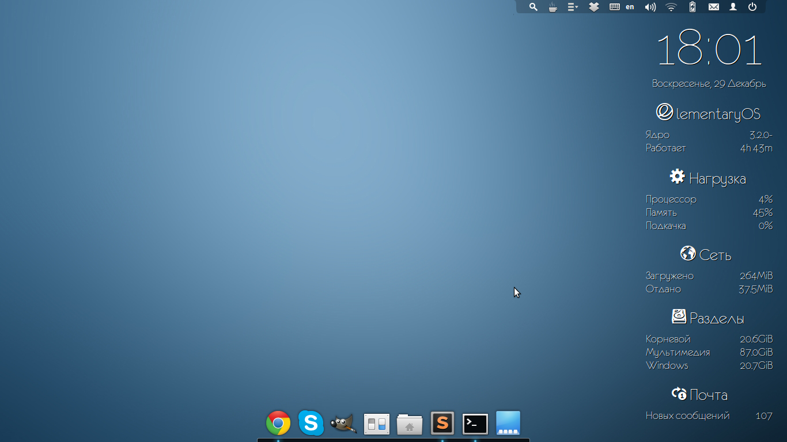The width and height of the screenshot is (787, 442).
Task: Click the new mail count '107'
Action: coord(764,416)
